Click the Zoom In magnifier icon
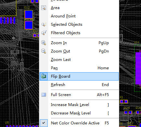 pos(43,43)
